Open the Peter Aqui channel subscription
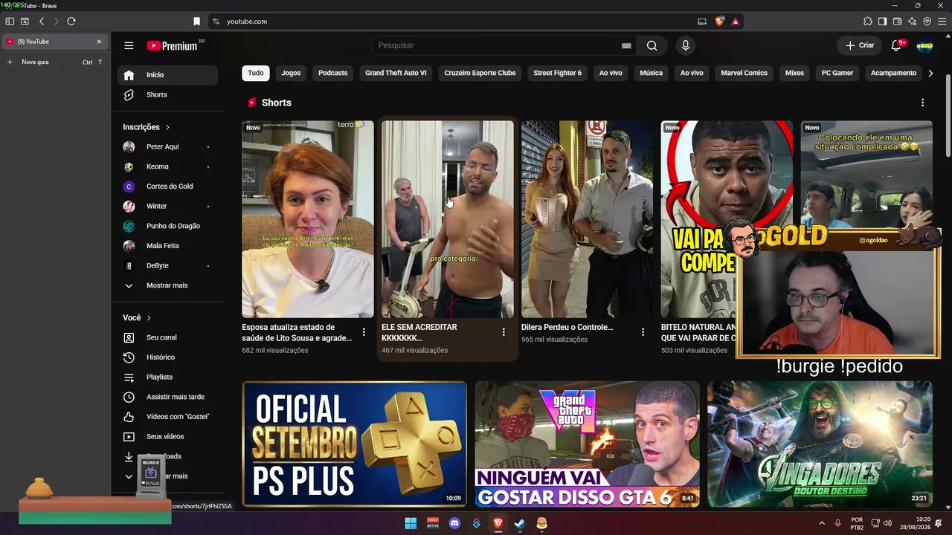 click(167, 147)
